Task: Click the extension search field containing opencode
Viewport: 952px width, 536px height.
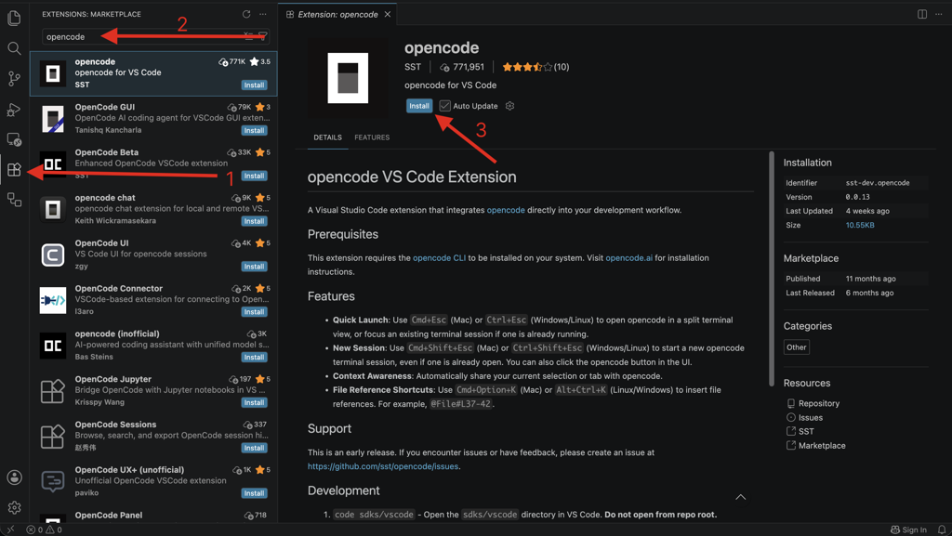Action: point(156,36)
